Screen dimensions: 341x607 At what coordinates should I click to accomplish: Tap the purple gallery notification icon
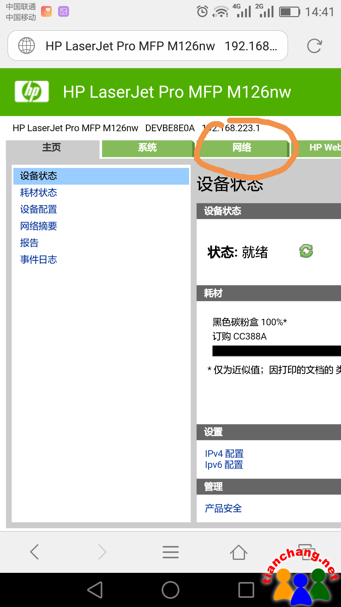click(x=63, y=12)
